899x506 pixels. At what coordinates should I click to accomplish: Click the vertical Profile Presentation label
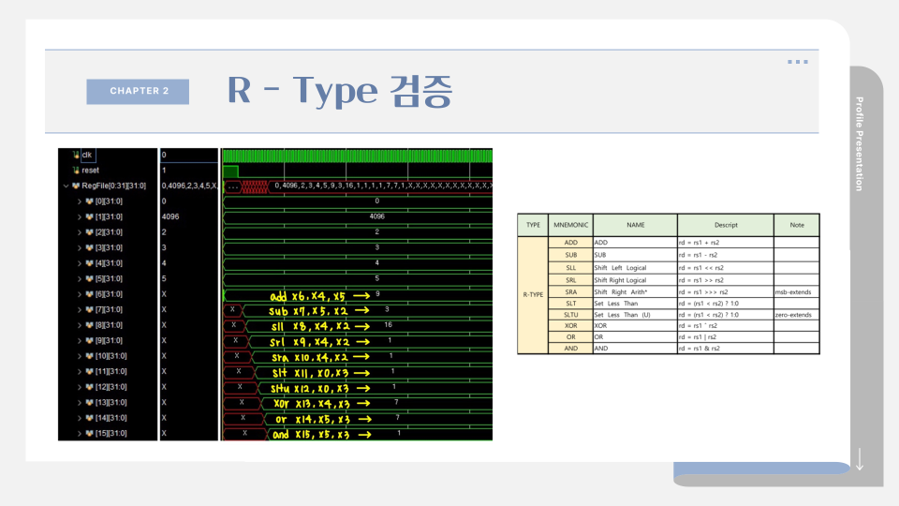(x=859, y=144)
